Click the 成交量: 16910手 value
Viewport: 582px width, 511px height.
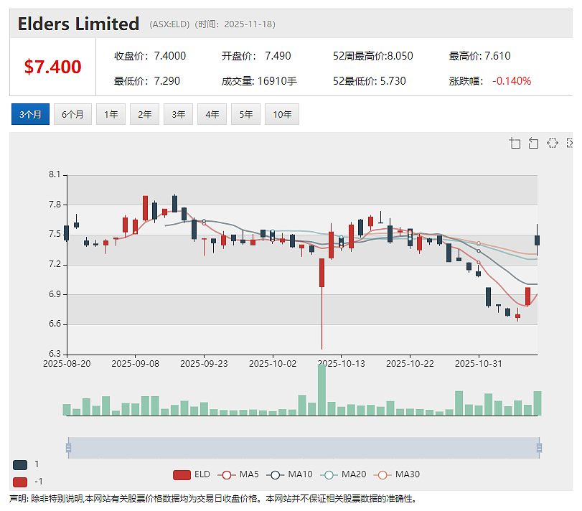[x=259, y=81]
